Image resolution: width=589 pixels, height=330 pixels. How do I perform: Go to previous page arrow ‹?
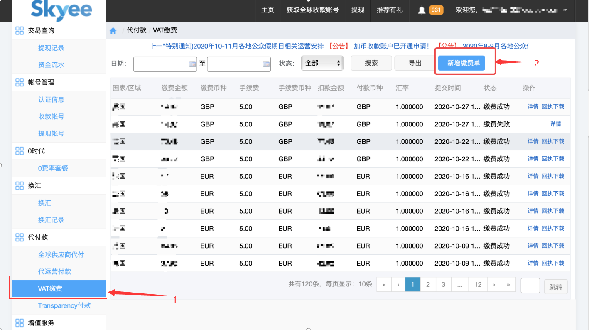(398, 284)
